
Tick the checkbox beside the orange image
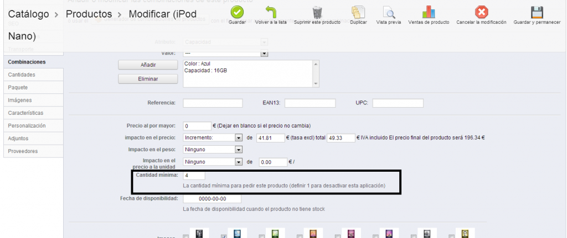pos(300,236)
